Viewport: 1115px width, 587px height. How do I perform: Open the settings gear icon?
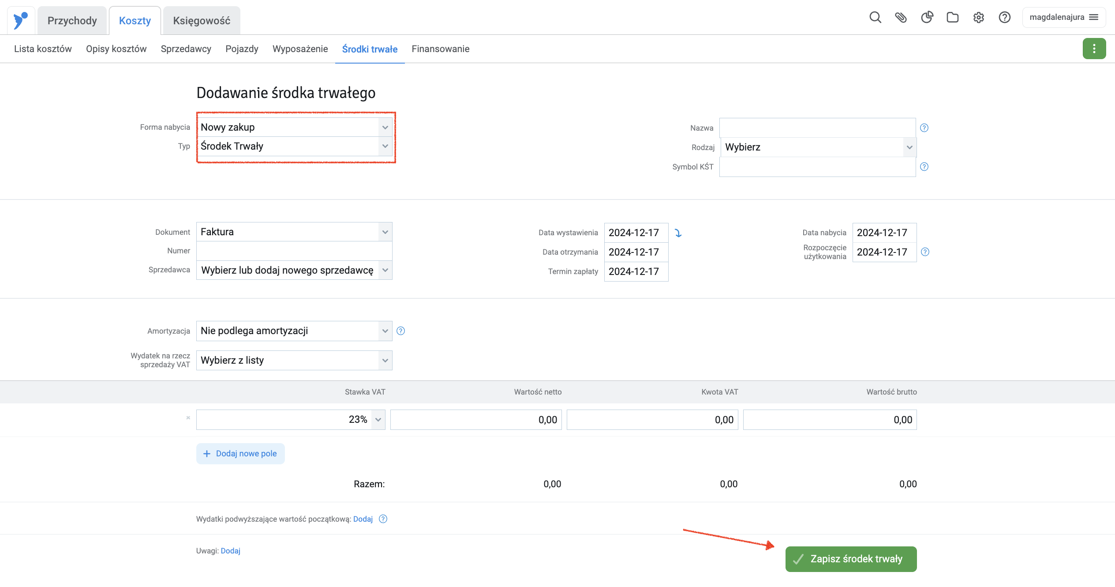click(979, 18)
